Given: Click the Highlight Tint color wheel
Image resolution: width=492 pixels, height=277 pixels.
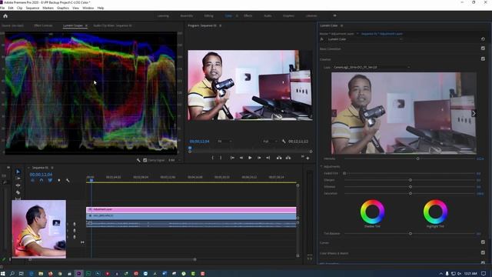Looking at the screenshot, I should point(435,212).
